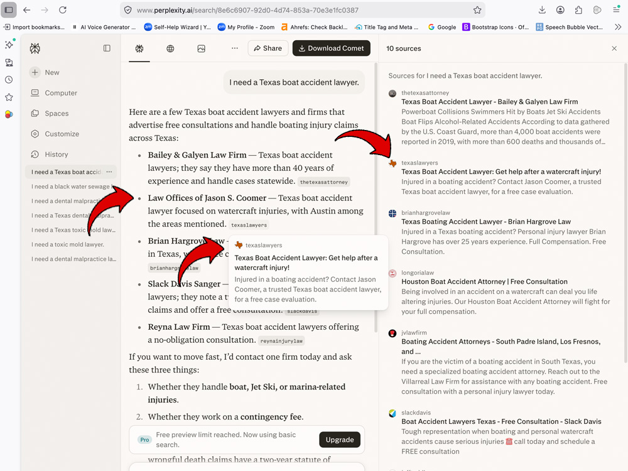Viewport: 628px width, 471px height.
Task: Click the reynainjurylaw citation chip
Action: [281, 341]
